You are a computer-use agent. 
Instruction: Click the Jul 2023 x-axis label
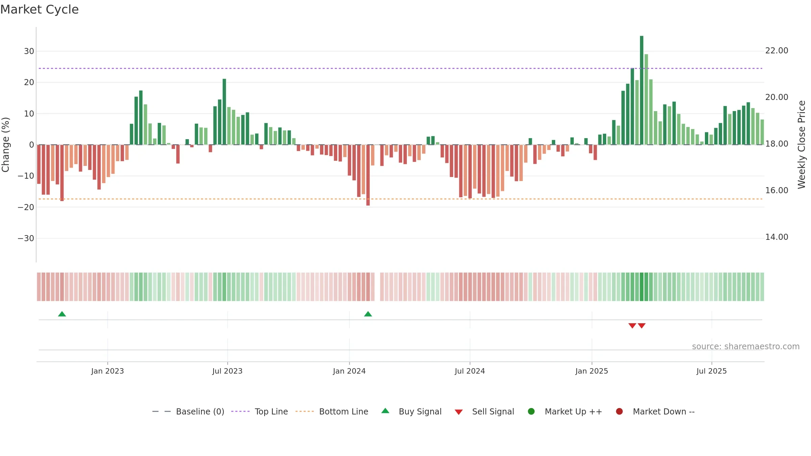tap(227, 371)
